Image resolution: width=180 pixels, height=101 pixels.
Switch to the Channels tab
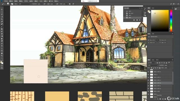click(x=153, y=60)
